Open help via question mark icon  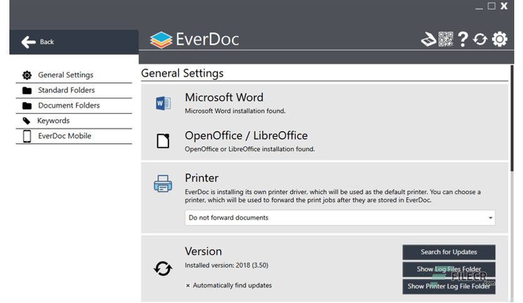(462, 39)
